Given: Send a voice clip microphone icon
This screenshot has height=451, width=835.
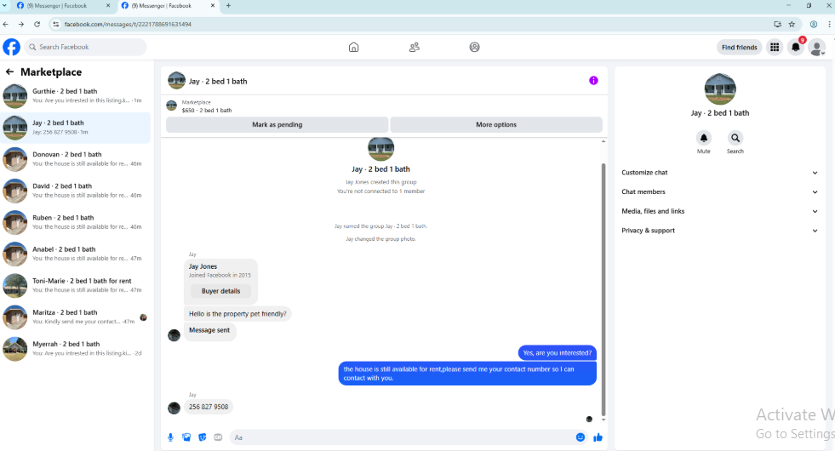Looking at the screenshot, I should (x=170, y=437).
